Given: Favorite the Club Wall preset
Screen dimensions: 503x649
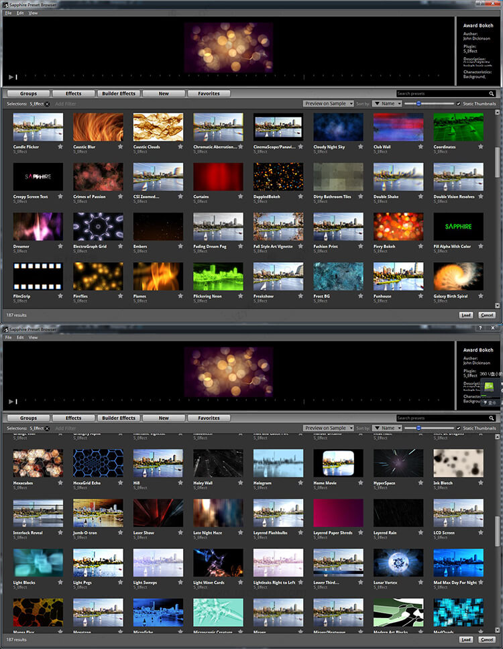Looking at the screenshot, I should pyautogui.click(x=421, y=147).
